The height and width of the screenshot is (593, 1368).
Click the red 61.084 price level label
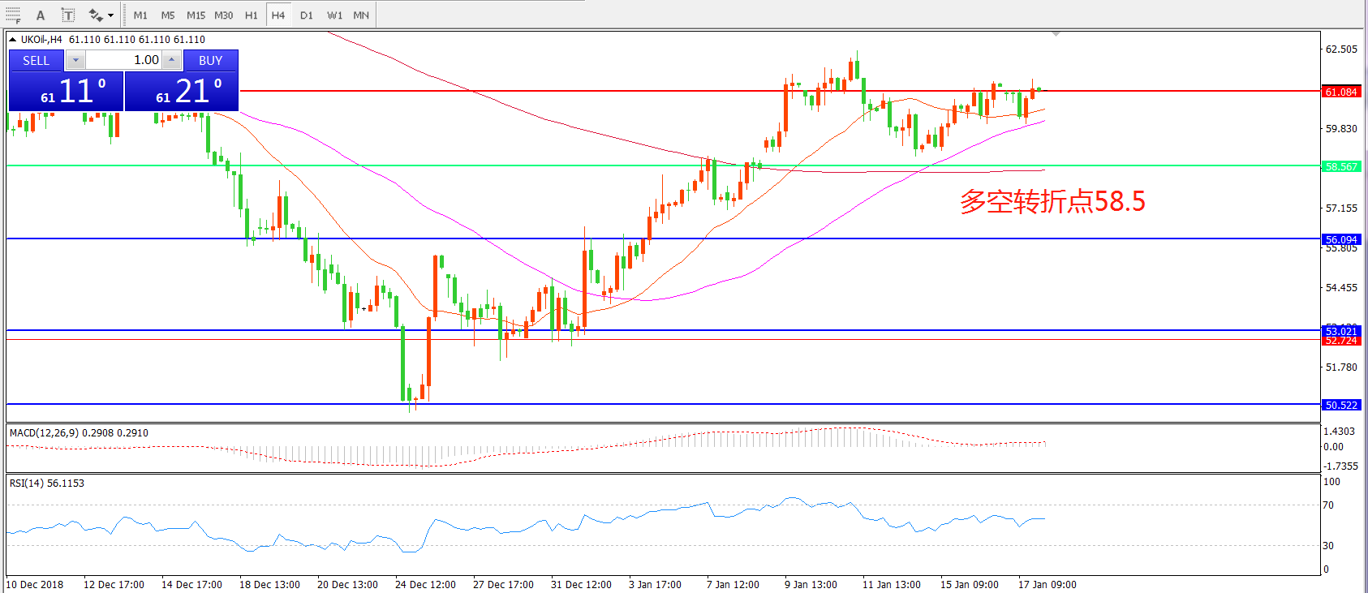1340,92
